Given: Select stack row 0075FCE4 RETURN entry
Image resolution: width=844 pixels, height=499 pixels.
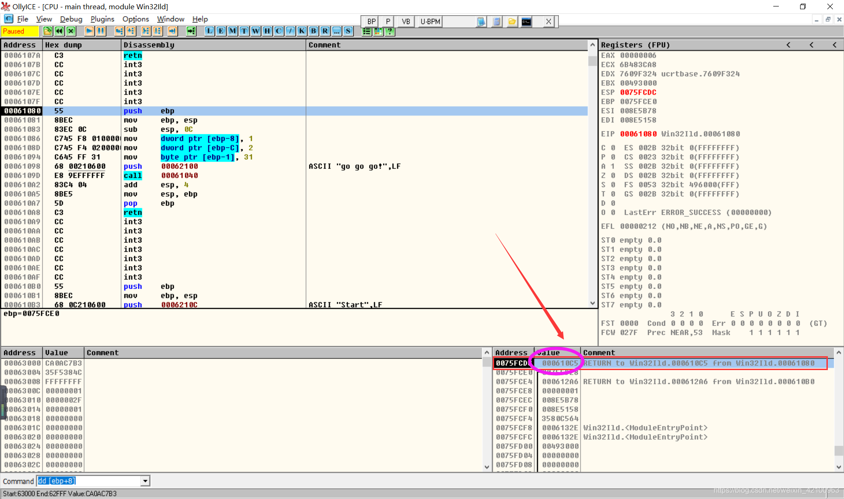Looking at the screenshot, I should pos(663,382).
